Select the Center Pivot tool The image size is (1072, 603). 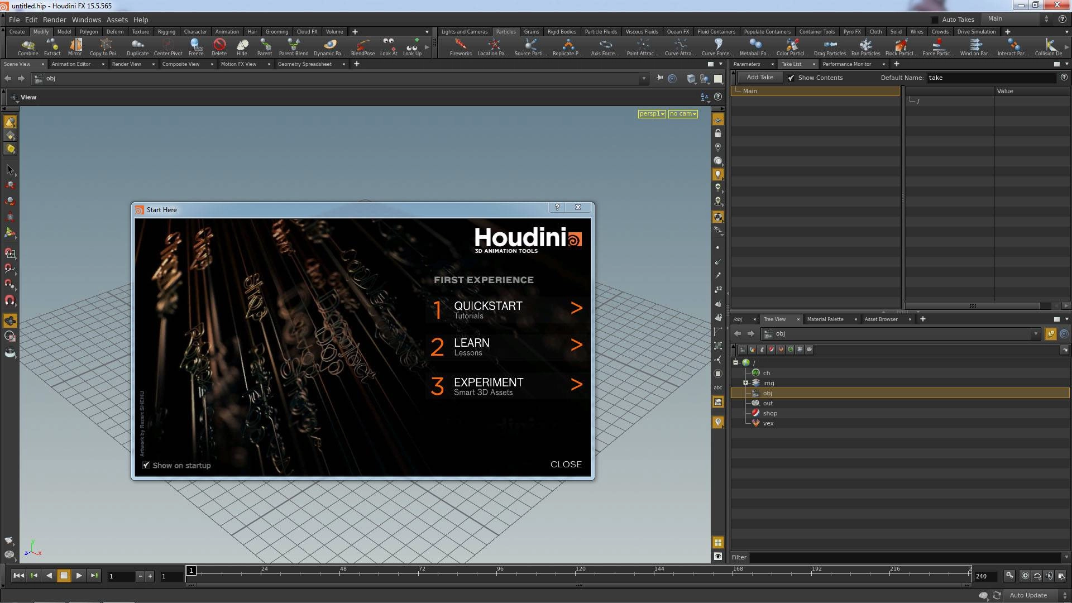(168, 47)
